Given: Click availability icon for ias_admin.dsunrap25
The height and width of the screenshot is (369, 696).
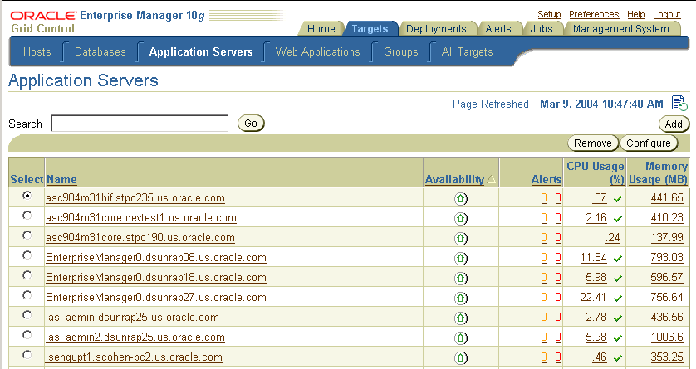Looking at the screenshot, I should click(x=461, y=318).
